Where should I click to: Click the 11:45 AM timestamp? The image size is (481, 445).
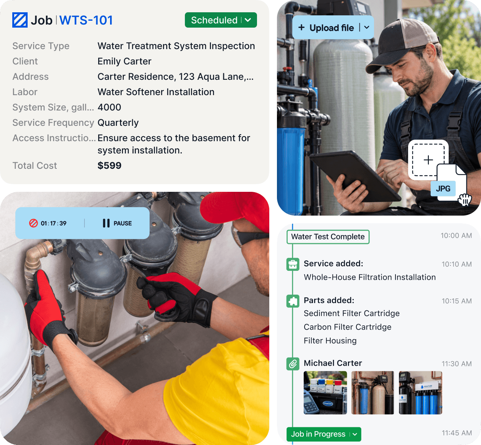pos(456,433)
